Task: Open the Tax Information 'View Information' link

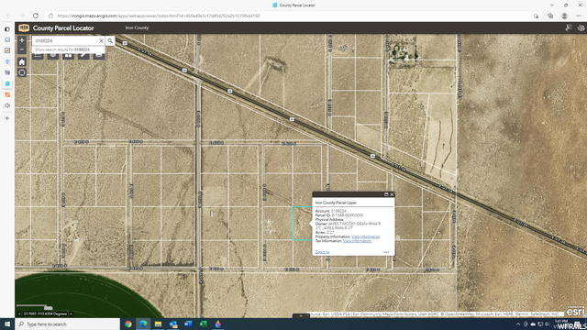Action: [x=357, y=241]
